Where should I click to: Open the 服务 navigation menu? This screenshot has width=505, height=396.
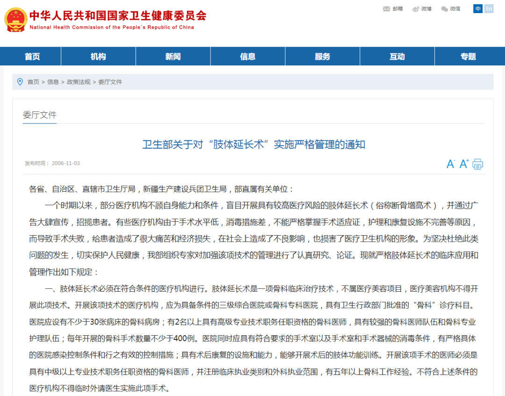[x=322, y=56]
